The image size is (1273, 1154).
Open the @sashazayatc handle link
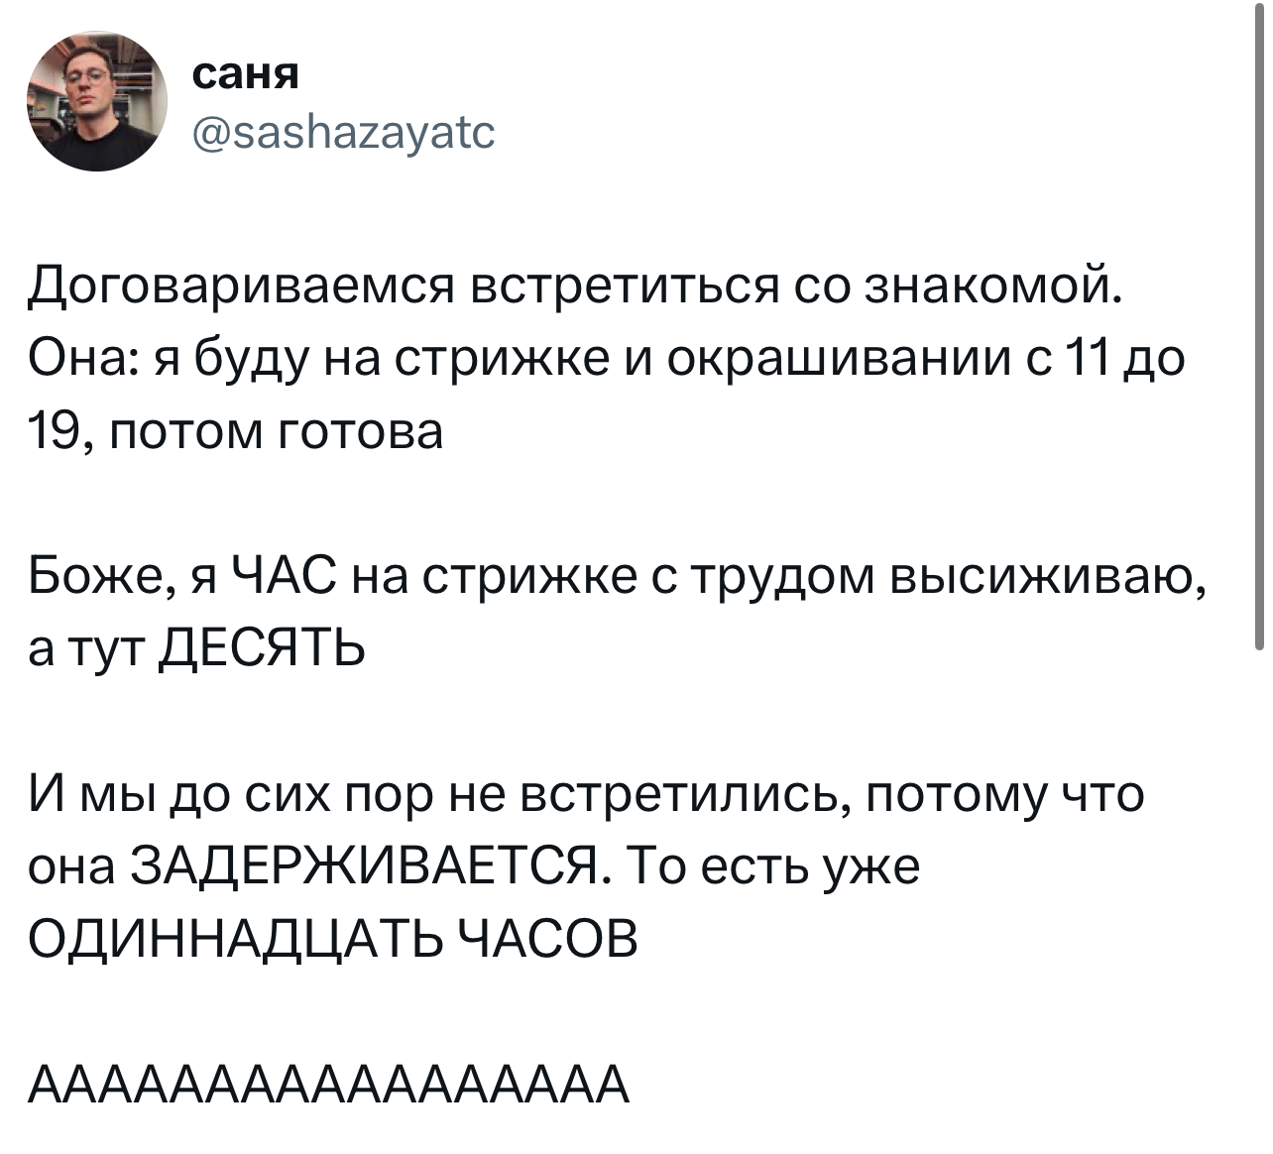click(340, 131)
